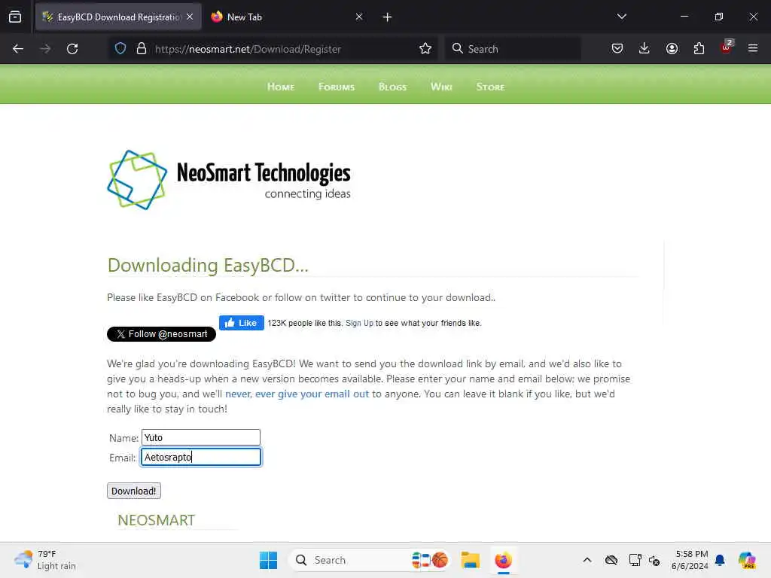Open the Firefox account icon
The image size is (771, 578).
tap(672, 49)
